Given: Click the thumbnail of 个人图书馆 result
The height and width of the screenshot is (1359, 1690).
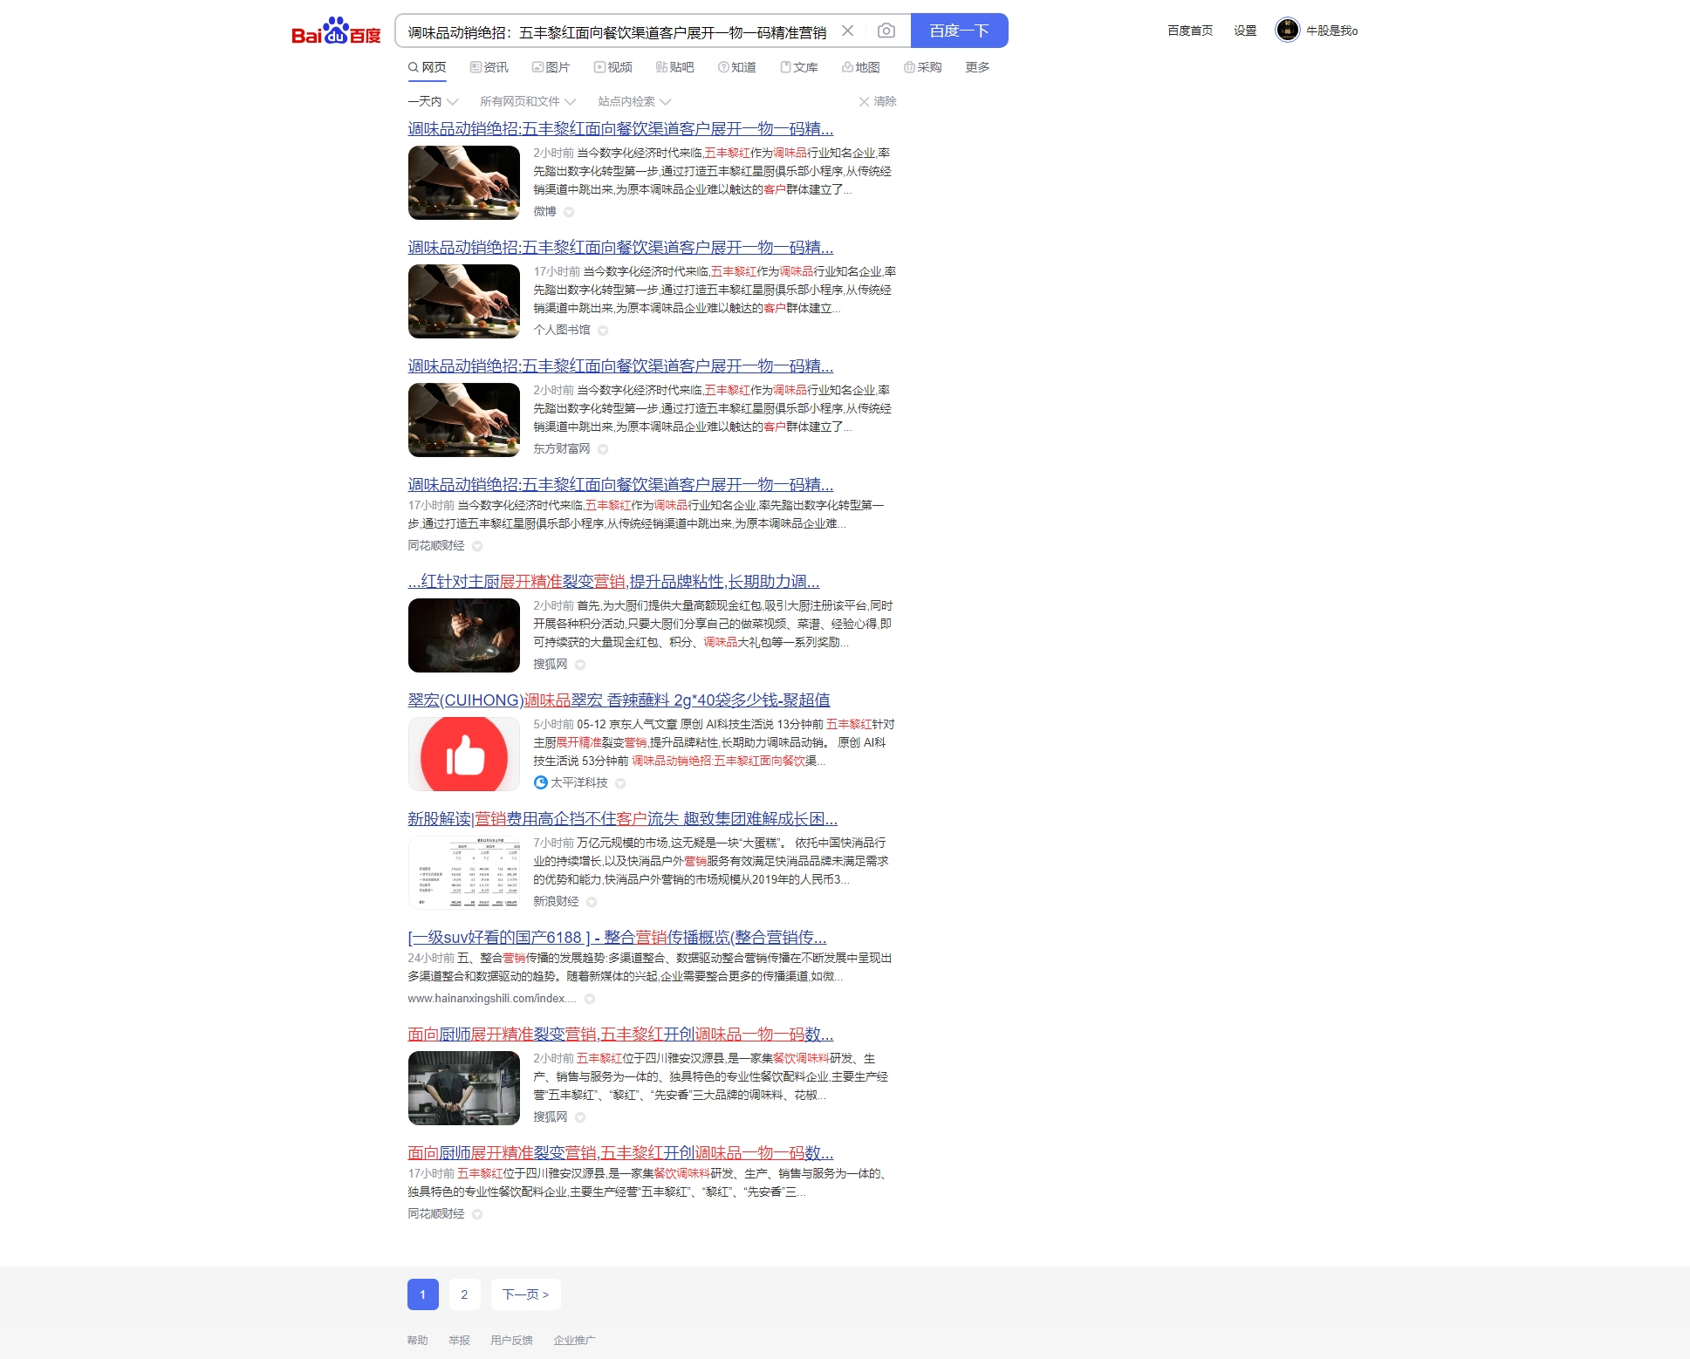Looking at the screenshot, I should pyautogui.click(x=464, y=301).
